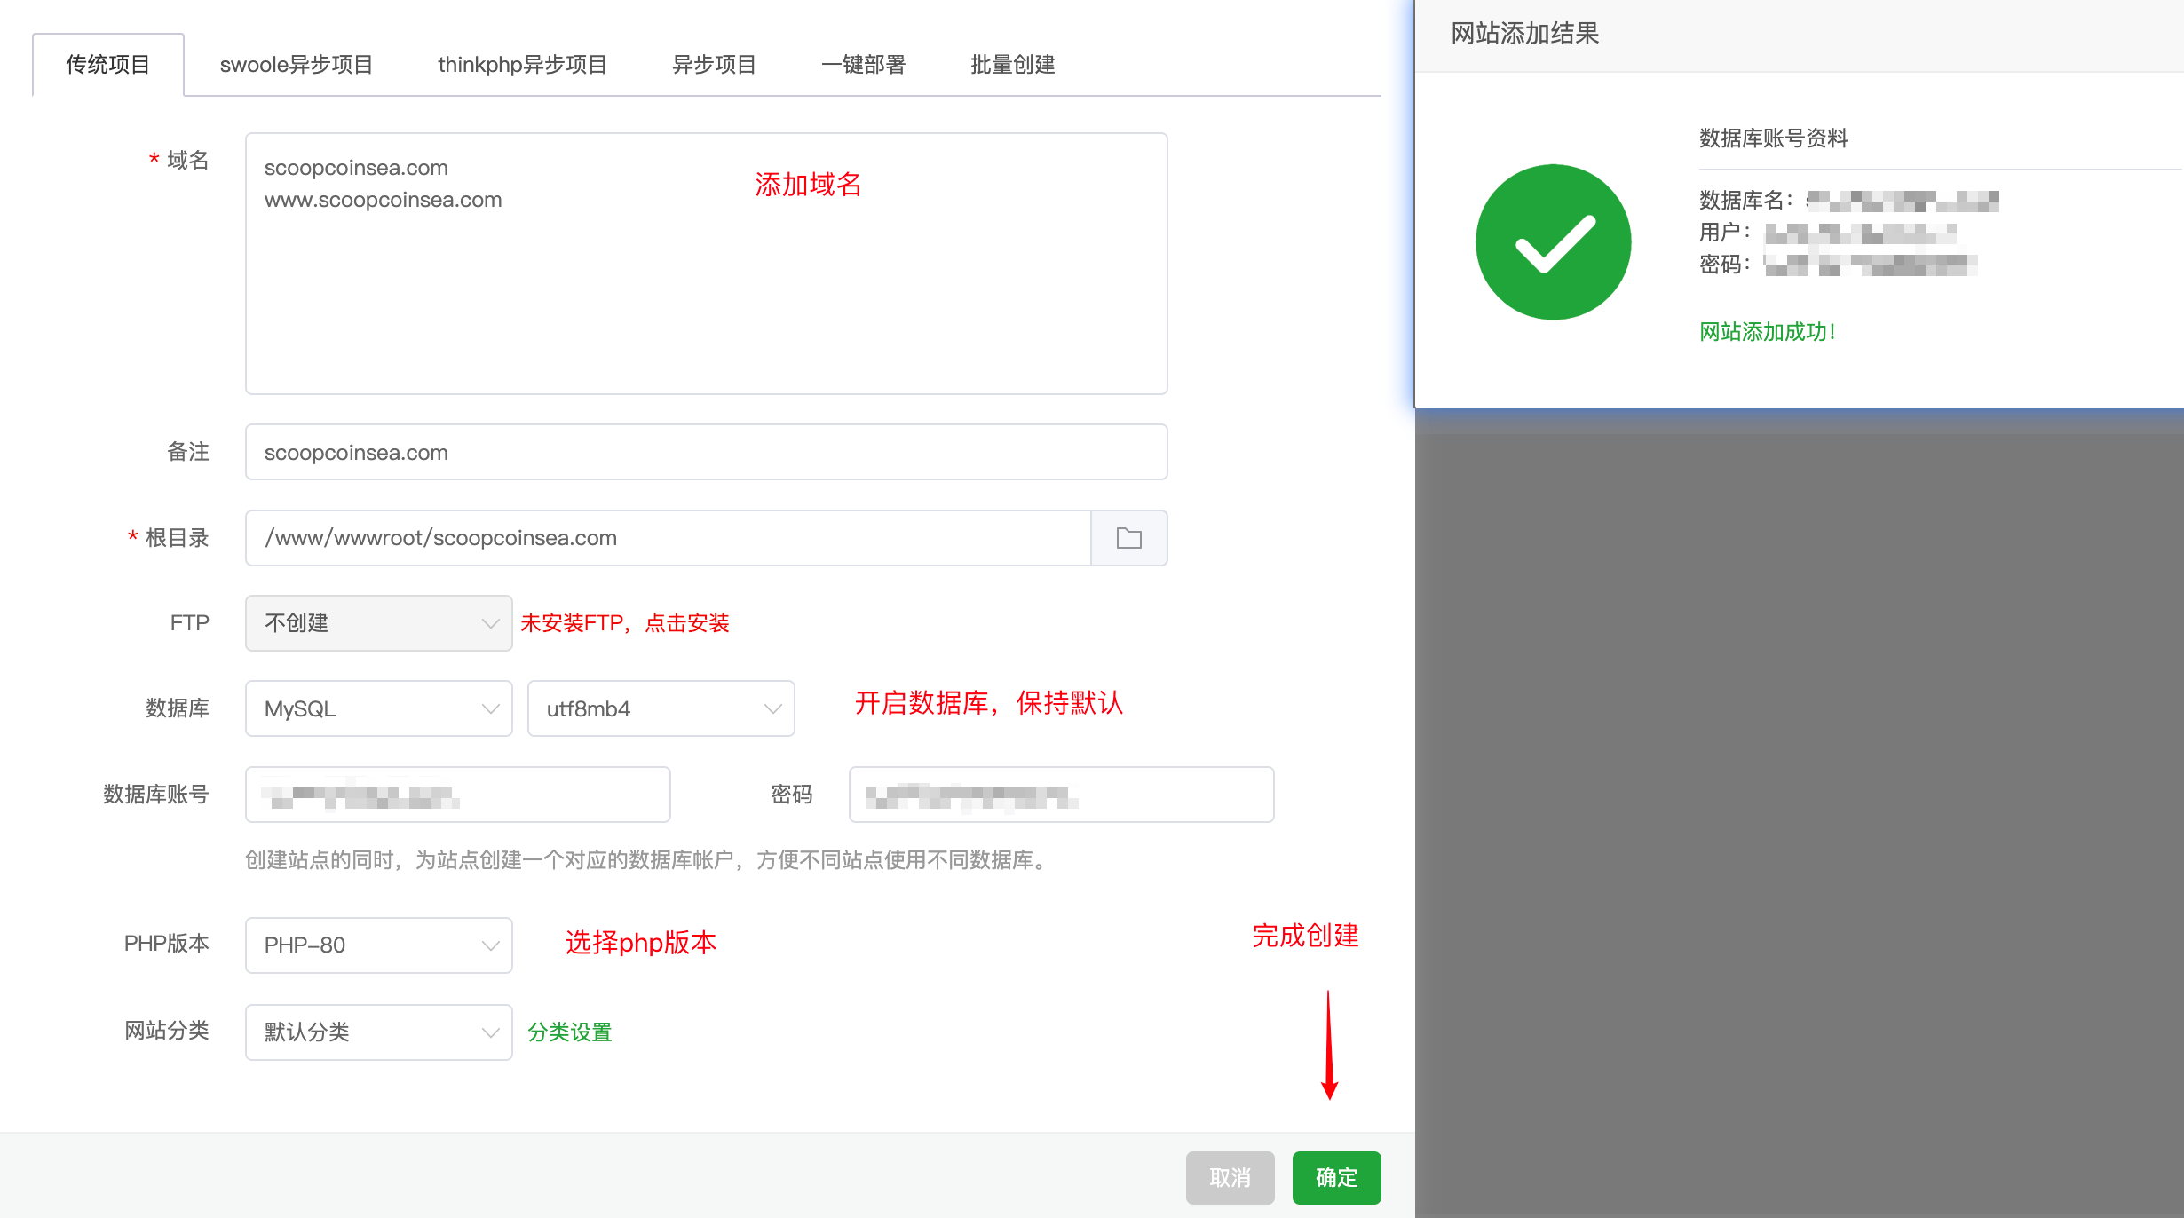
Task: Open the MySQL database type dropdown
Action: [379, 708]
